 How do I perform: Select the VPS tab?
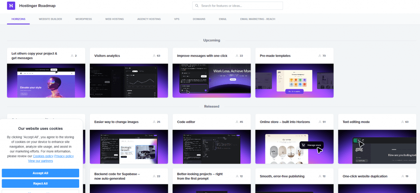177,19
